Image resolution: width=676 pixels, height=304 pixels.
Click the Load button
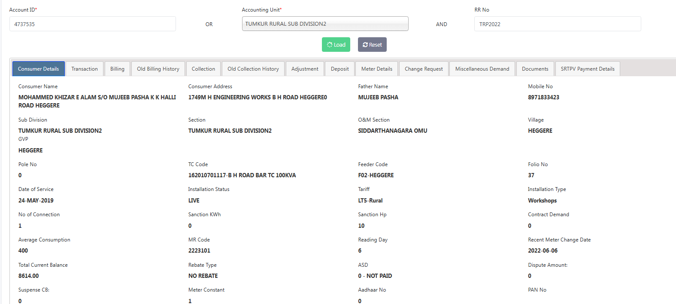click(x=336, y=45)
